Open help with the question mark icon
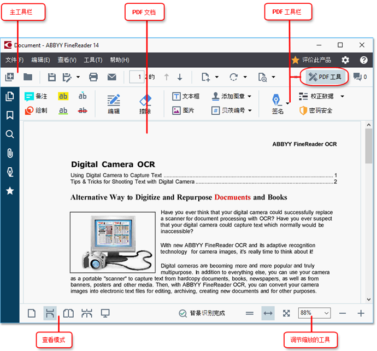 point(363,60)
